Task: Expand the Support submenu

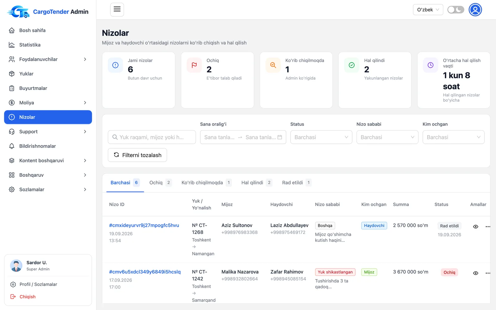Action: pyautogui.click(x=48, y=132)
